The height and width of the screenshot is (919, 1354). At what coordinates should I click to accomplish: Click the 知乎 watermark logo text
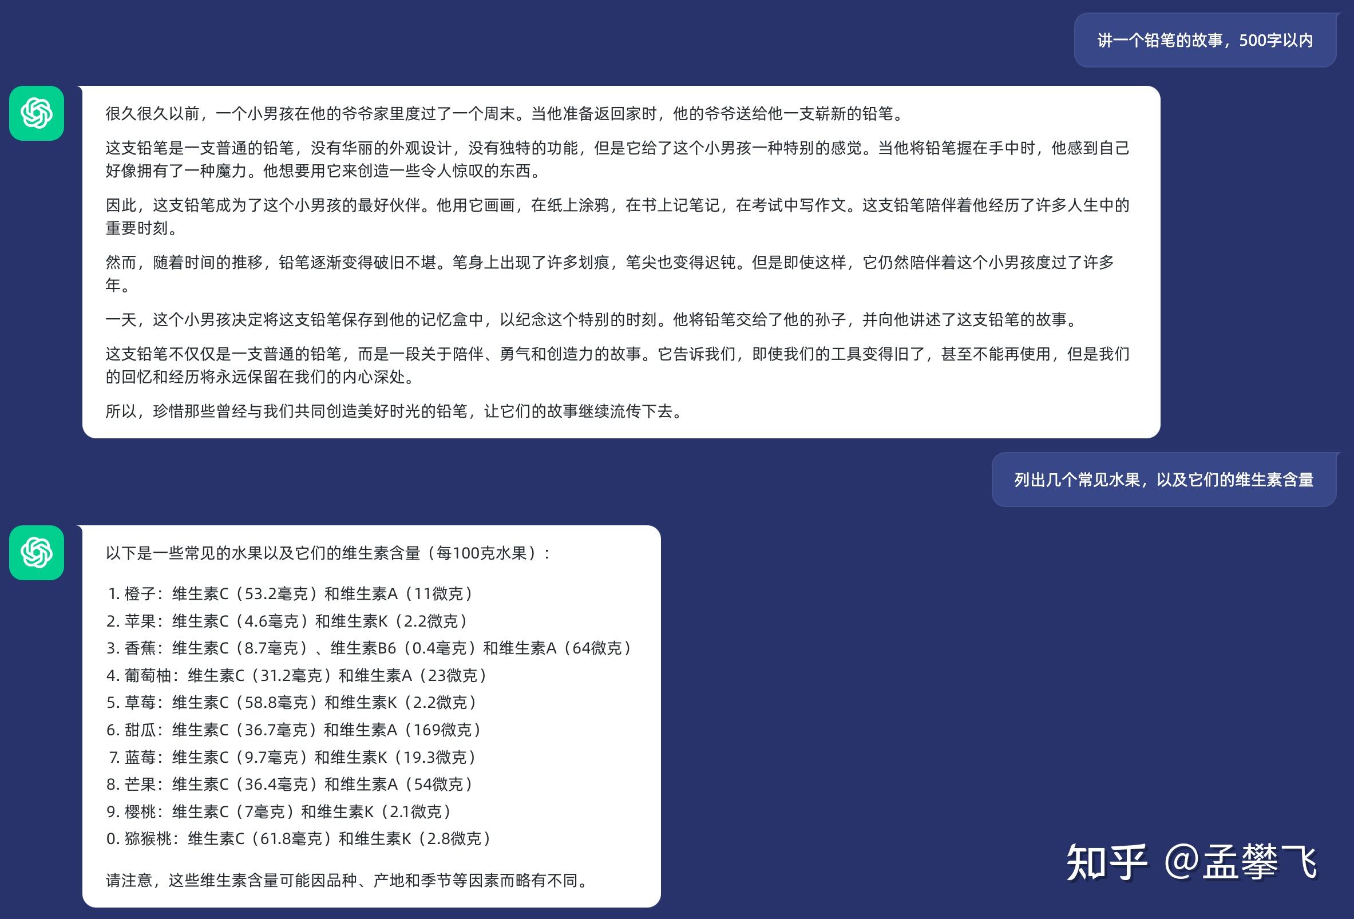(1106, 862)
